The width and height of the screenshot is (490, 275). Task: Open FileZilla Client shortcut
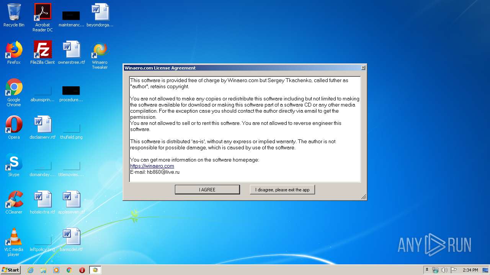tap(42, 53)
